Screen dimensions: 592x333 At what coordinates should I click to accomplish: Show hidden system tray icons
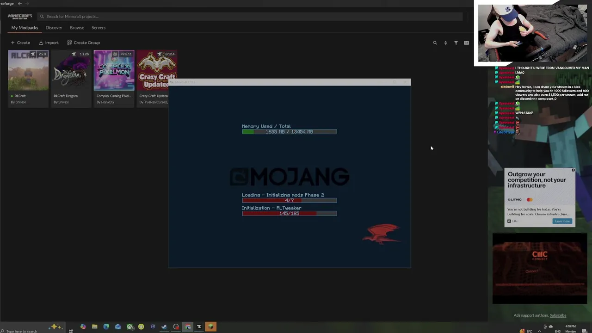539,331
